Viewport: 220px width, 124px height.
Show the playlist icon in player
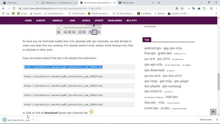tap(90, 32)
